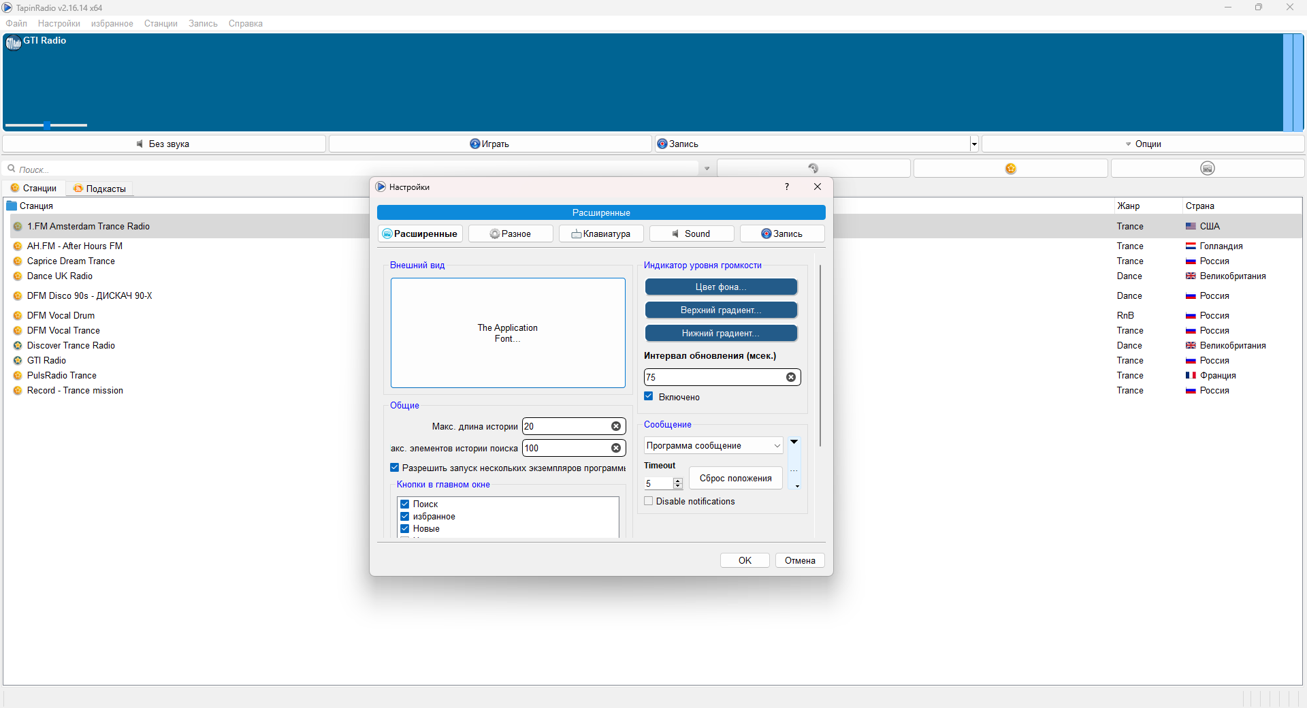Enable Disable notifications checkbox
The image size is (1307, 708).
point(649,501)
